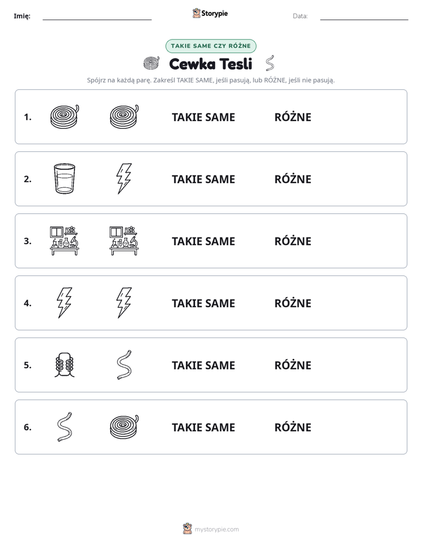Select the transformer coil icon in row 5
This screenshot has height=546, width=422.
point(64,365)
